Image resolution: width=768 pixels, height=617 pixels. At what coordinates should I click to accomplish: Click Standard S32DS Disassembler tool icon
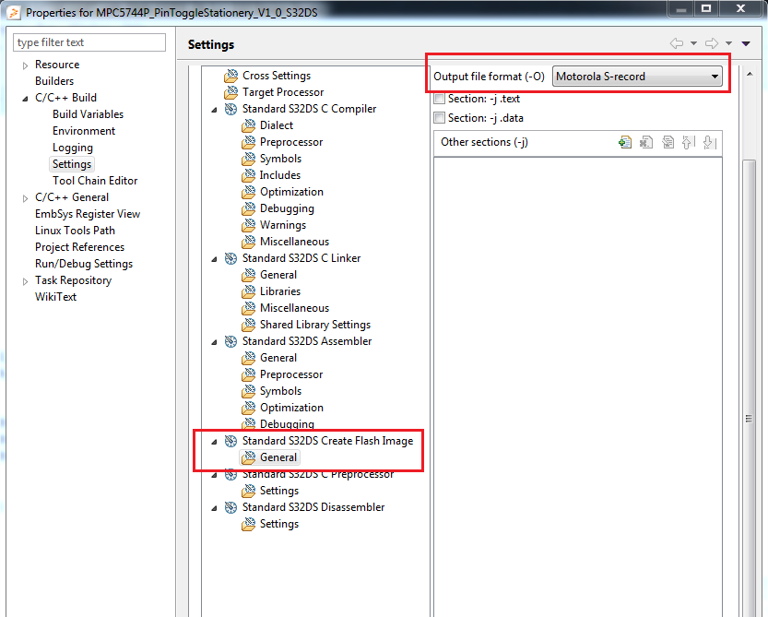pyautogui.click(x=230, y=507)
